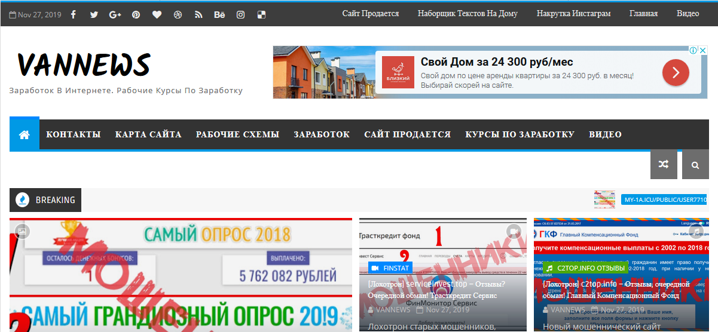Click the site tagline Заработок В Интернете

click(x=126, y=91)
